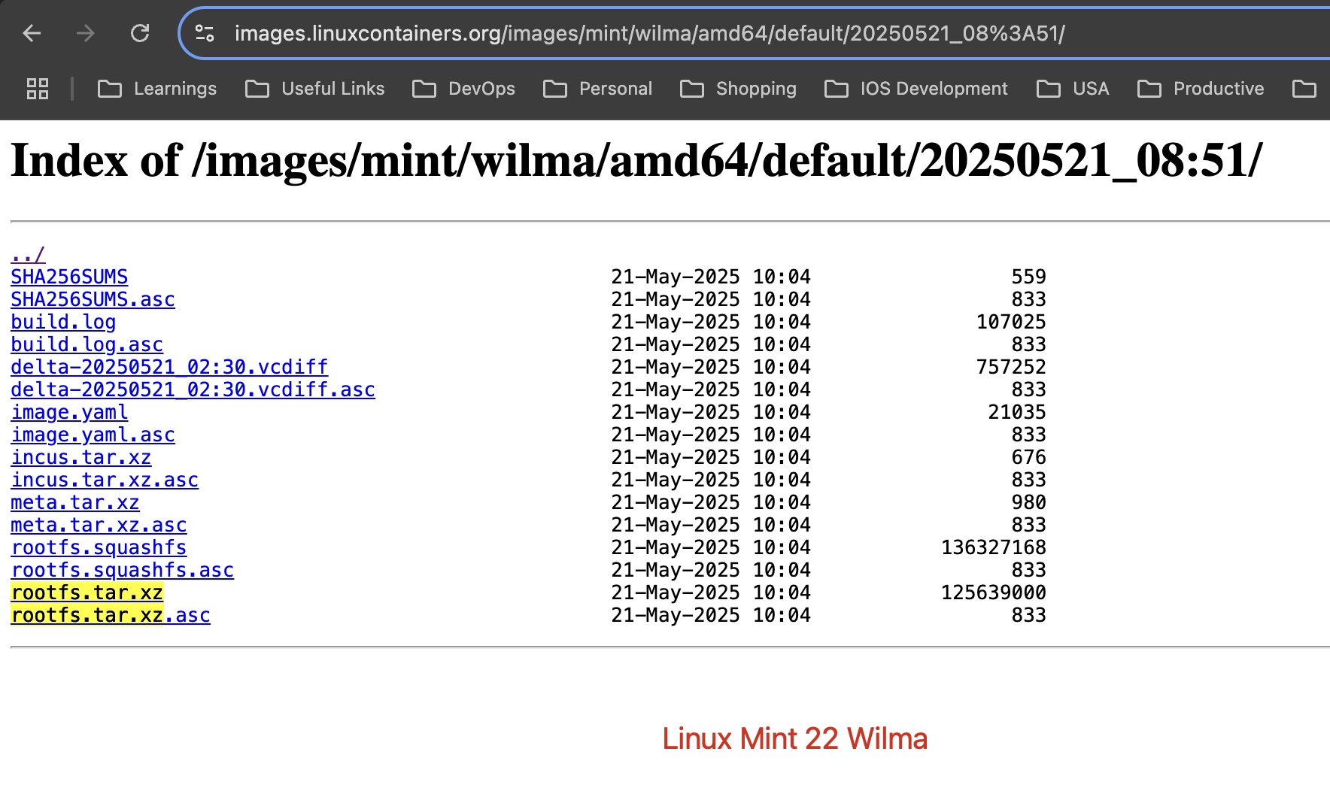Image resolution: width=1330 pixels, height=800 pixels.
Task: Open the DevOps bookmarks folder
Action: pos(463,89)
